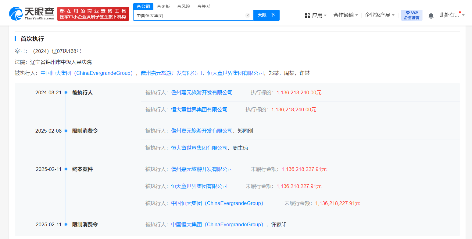The width and height of the screenshot is (472, 239).
Task: Click the 应用 grid icon
Action: point(307,16)
